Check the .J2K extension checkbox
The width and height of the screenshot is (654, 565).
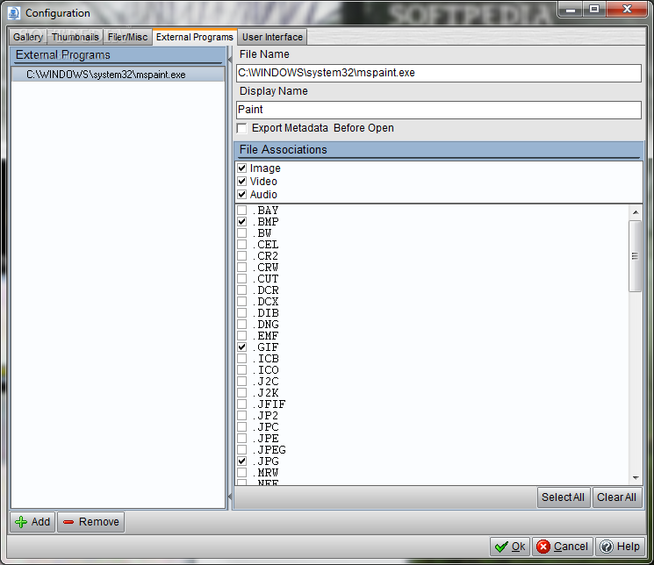[242, 392]
